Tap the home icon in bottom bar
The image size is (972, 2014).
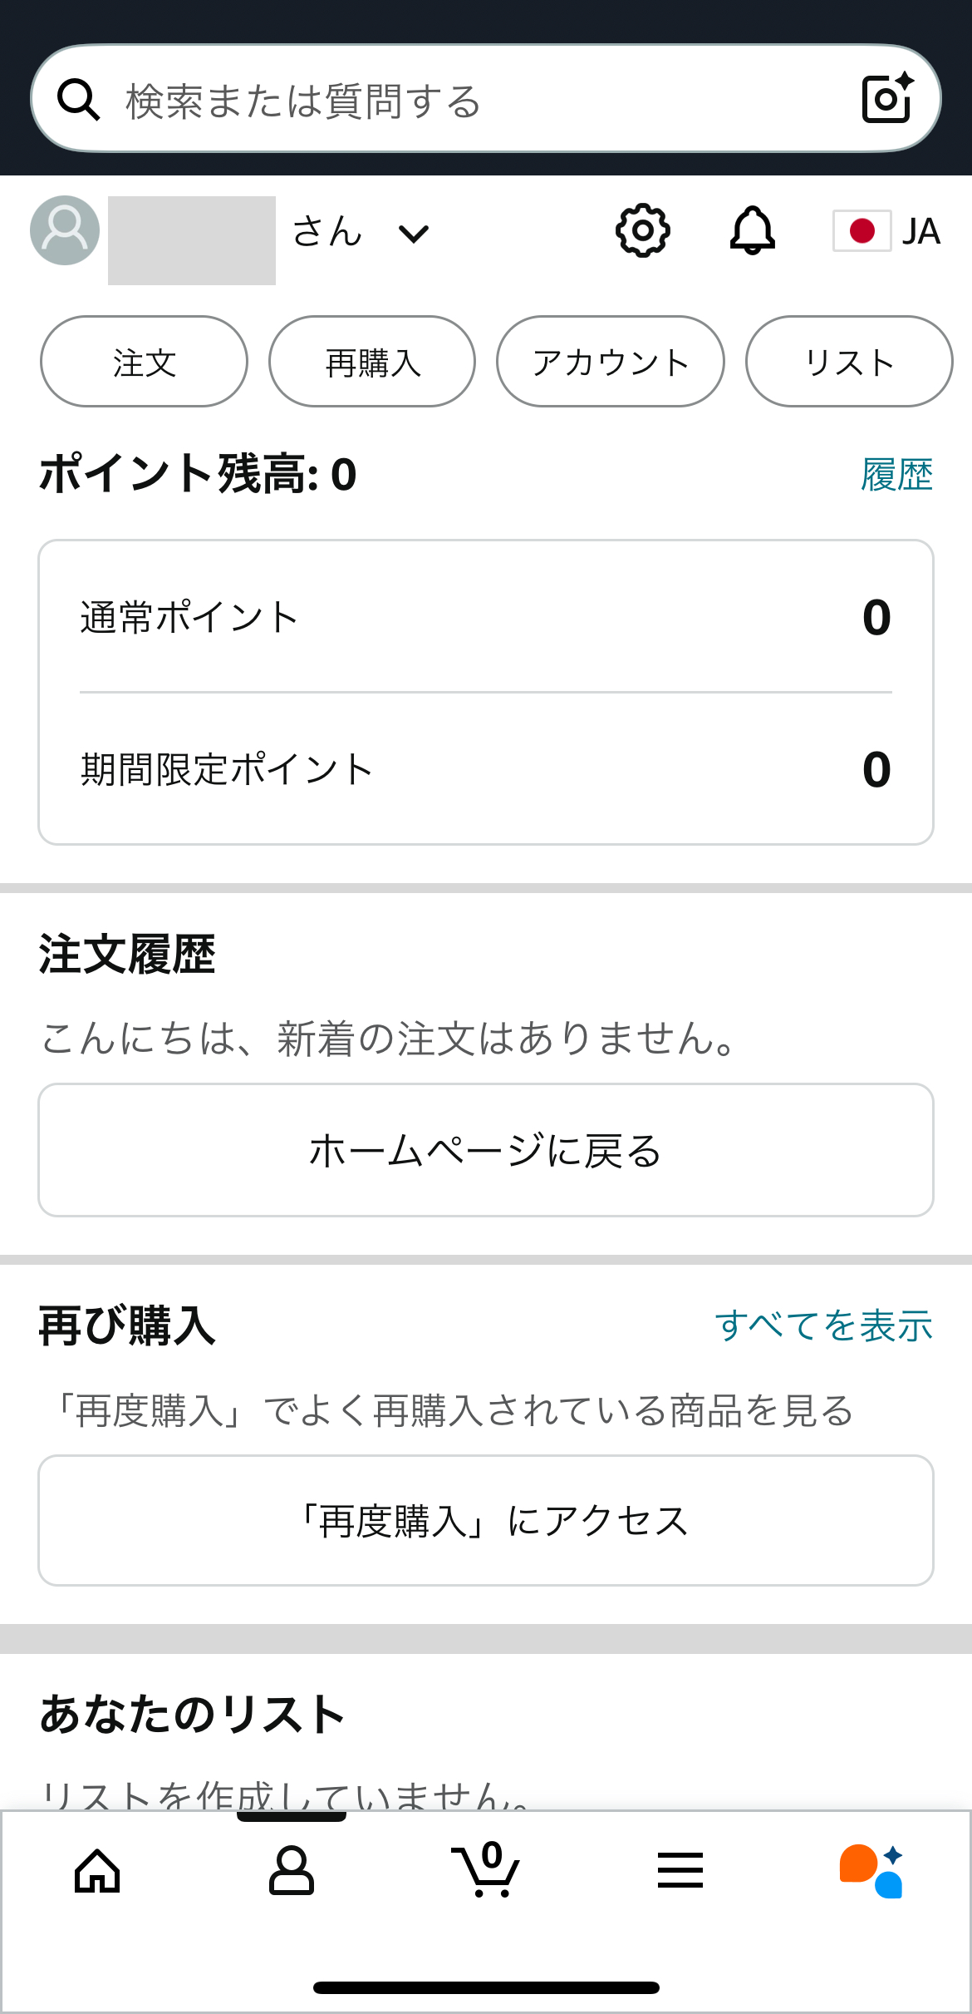click(x=97, y=1870)
